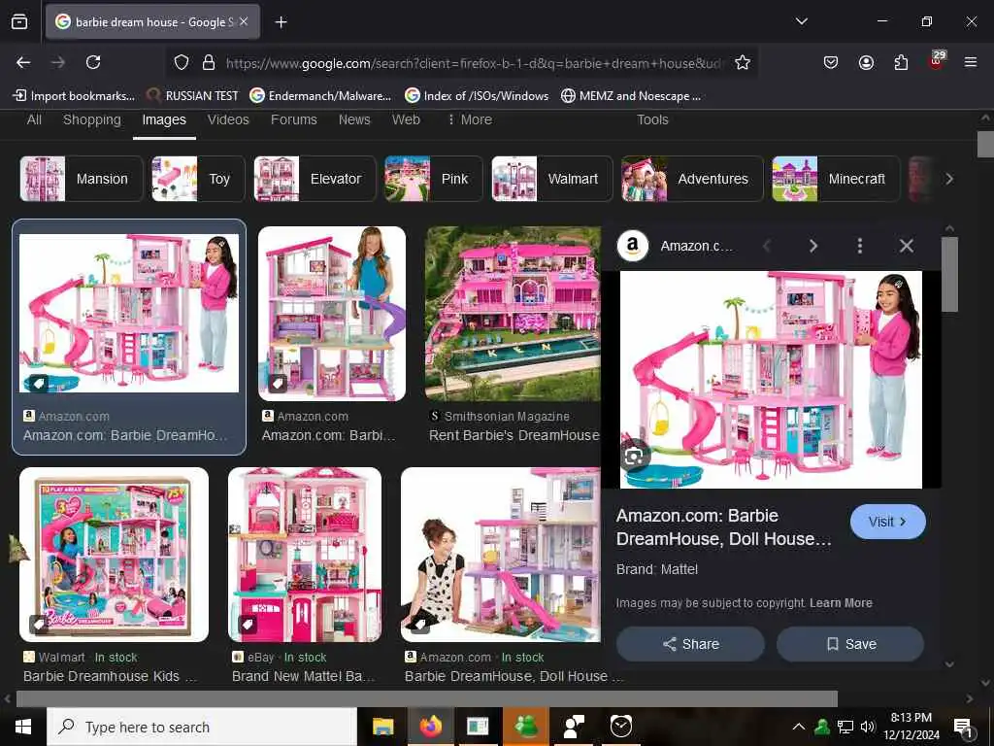Viewport: 994px width, 746px height.
Task: Open tracking protection shield icon
Action: [x=182, y=62]
